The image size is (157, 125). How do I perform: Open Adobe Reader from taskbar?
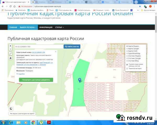pos(49,123)
